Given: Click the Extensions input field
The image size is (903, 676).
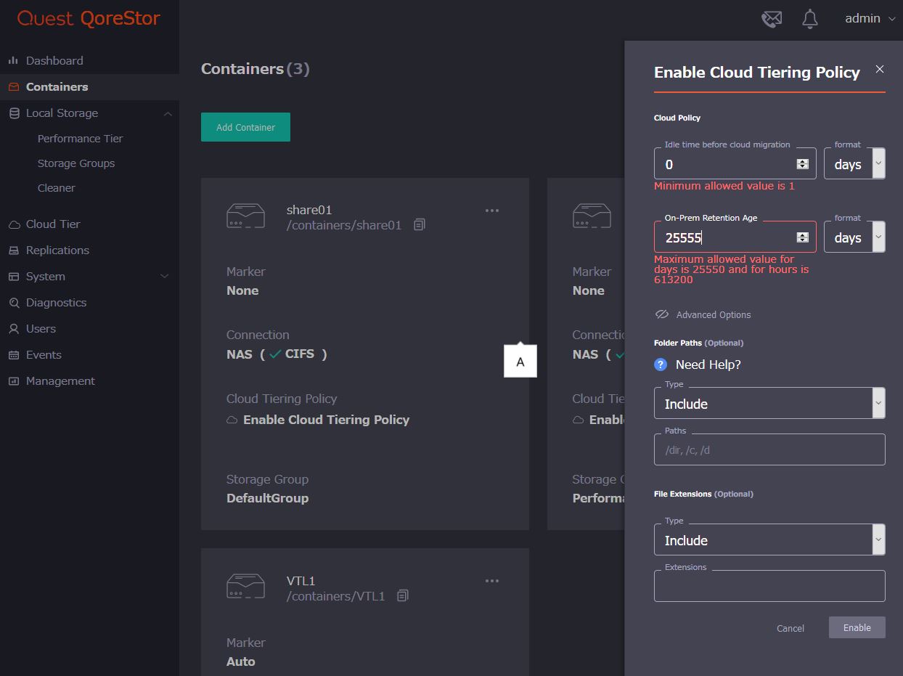Looking at the screenshot, I should (769, 587).
